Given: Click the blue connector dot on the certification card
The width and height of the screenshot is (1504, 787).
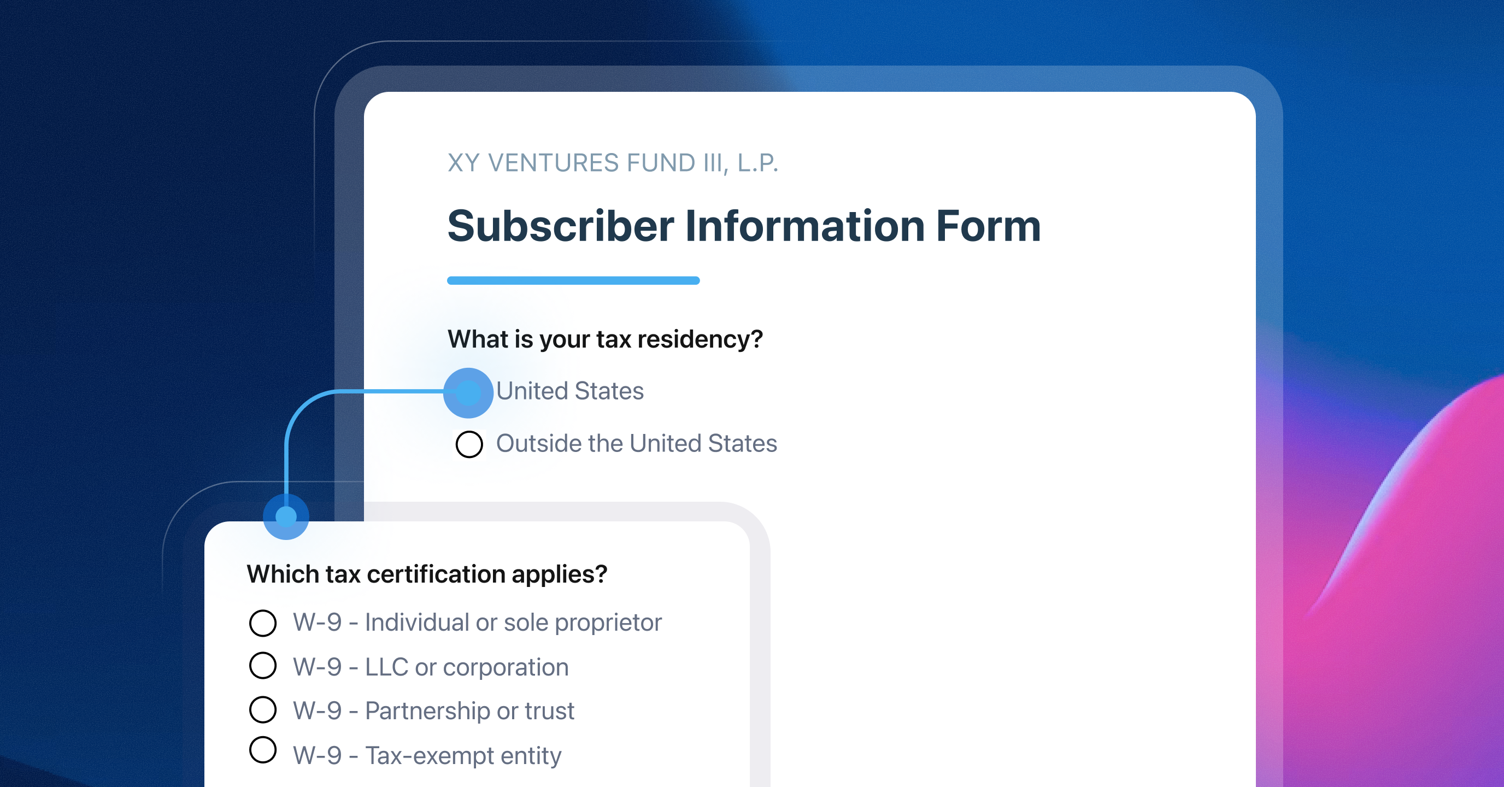Looking at the screenshot, I should pyautogui.click(x=286, y=516).
